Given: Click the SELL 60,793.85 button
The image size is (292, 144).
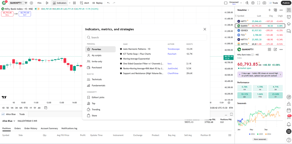Looking at the screenshot, I should (x=7, y=14).
